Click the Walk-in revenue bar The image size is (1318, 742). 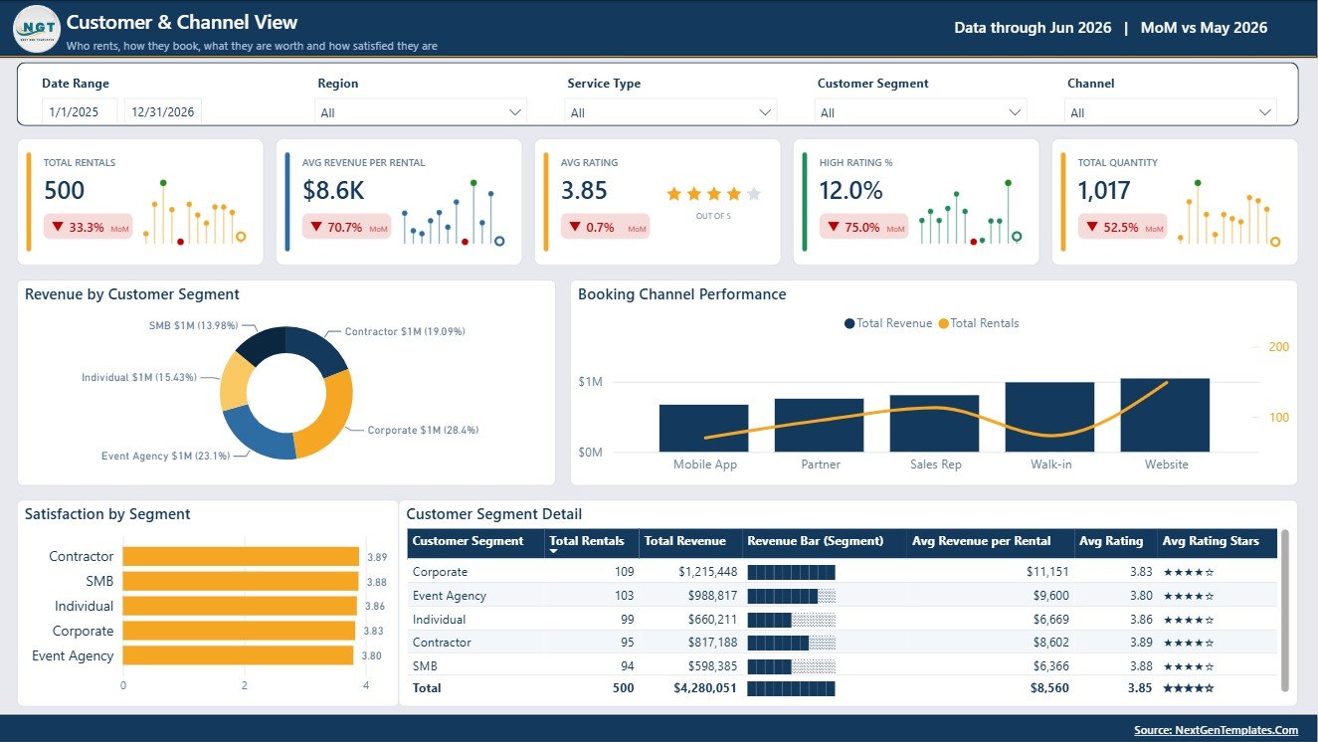click(1049, 417)
